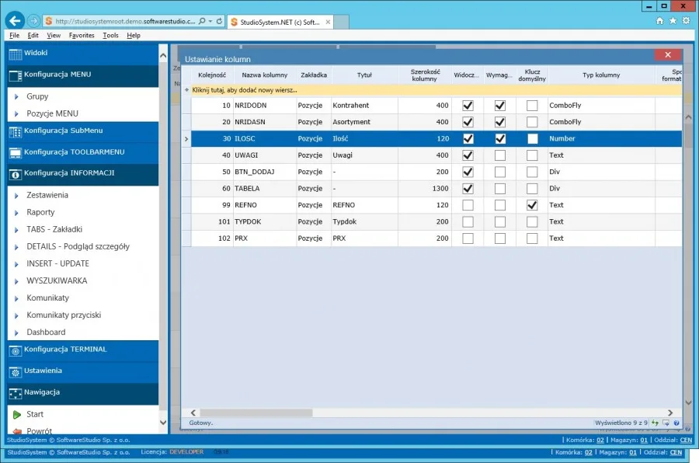699x463 pixels.
Task: Click the blue help icon in grid footer
Action: click(x=676, y=423)
